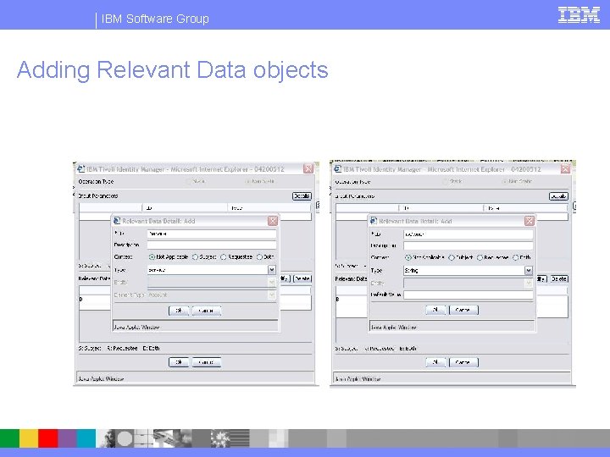The image size is (610, 457).
Task: Click Type column header in right screenshot's Input Parameters table
Action: (x=526, y=208)
